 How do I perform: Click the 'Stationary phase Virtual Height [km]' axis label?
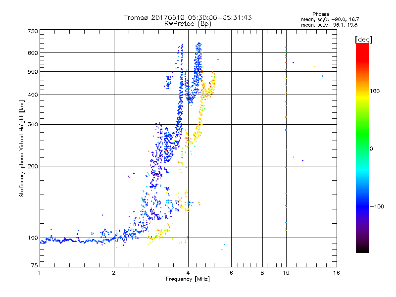(22, 148)
